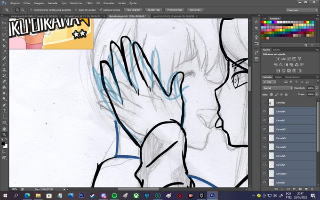This screenshot has height=200, width=320.
Task: Click the zoom-out magnifier in options bar
Action: 23,10
